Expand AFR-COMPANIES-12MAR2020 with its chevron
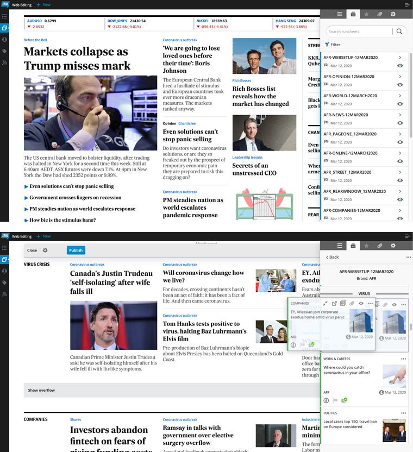The height and width of the screenshot is (452, 413). [x=400, y=210]
